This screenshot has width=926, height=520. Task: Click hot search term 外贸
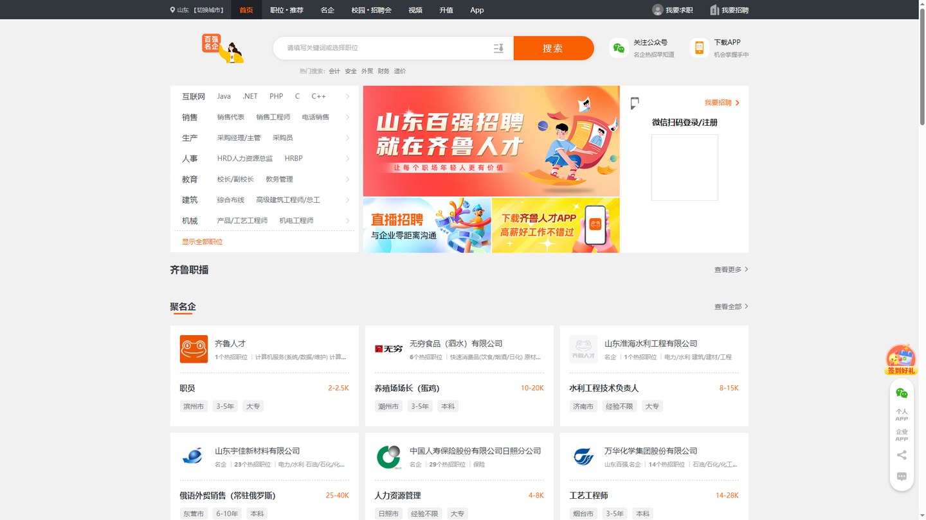tap(367, 71)
